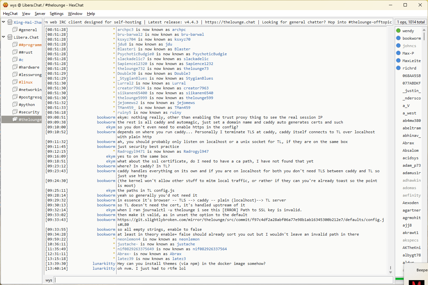Open the slightlybroken.com config.js link
The height and width of the screenshot is (285, 428).
point(251,220)
